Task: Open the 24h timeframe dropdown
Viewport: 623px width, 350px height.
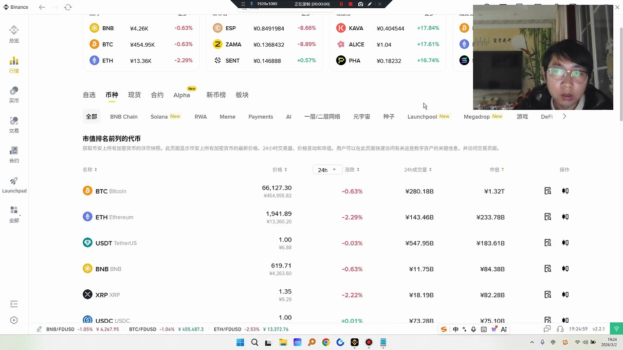Action: tap(327, 170)
